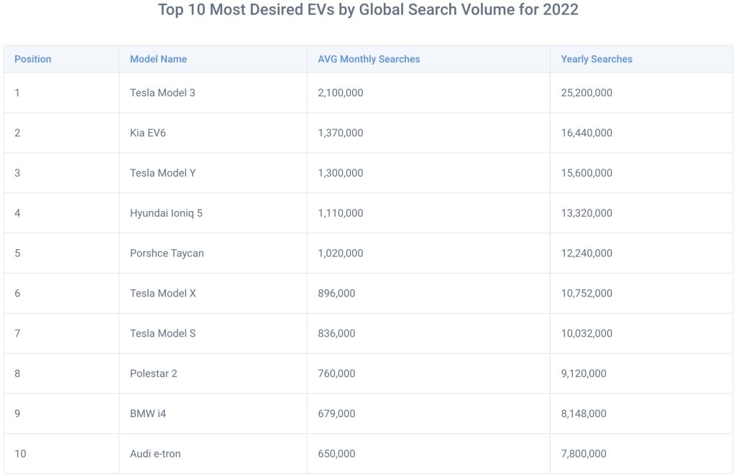The image size is (736, 476).
Task: Click the Position column header
Action: click(33, 59)
